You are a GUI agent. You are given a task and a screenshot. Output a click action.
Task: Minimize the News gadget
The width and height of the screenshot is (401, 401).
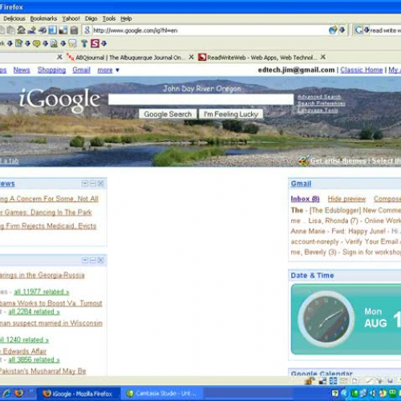pyautogui.click(x=93, y=184)
